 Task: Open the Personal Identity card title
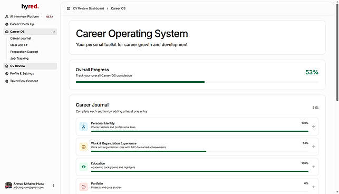pos(103,123)
